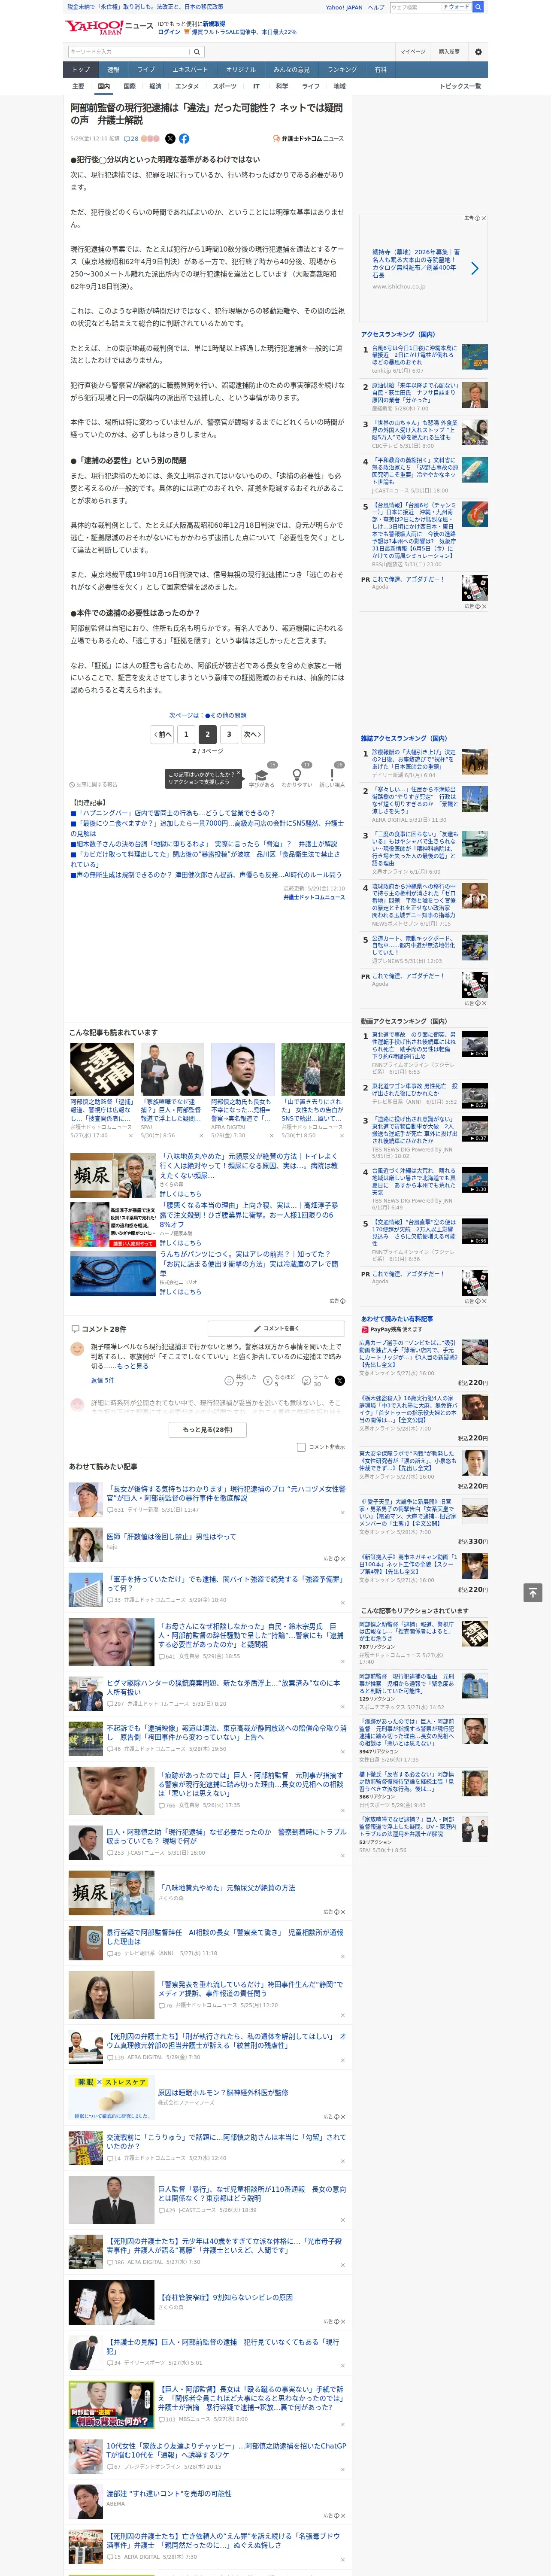The image size is (551, 2576).
Task: Share the article on Facebook
Action: 184,139
